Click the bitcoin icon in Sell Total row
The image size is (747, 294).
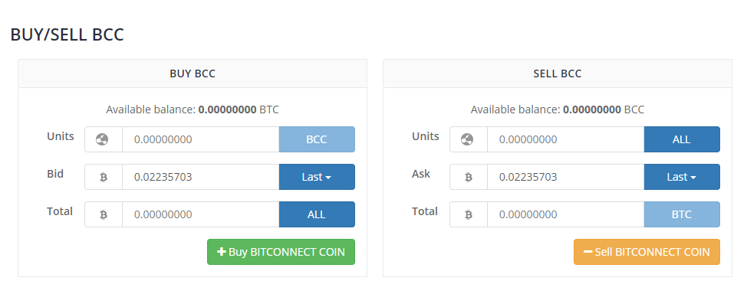coord(469,214)
